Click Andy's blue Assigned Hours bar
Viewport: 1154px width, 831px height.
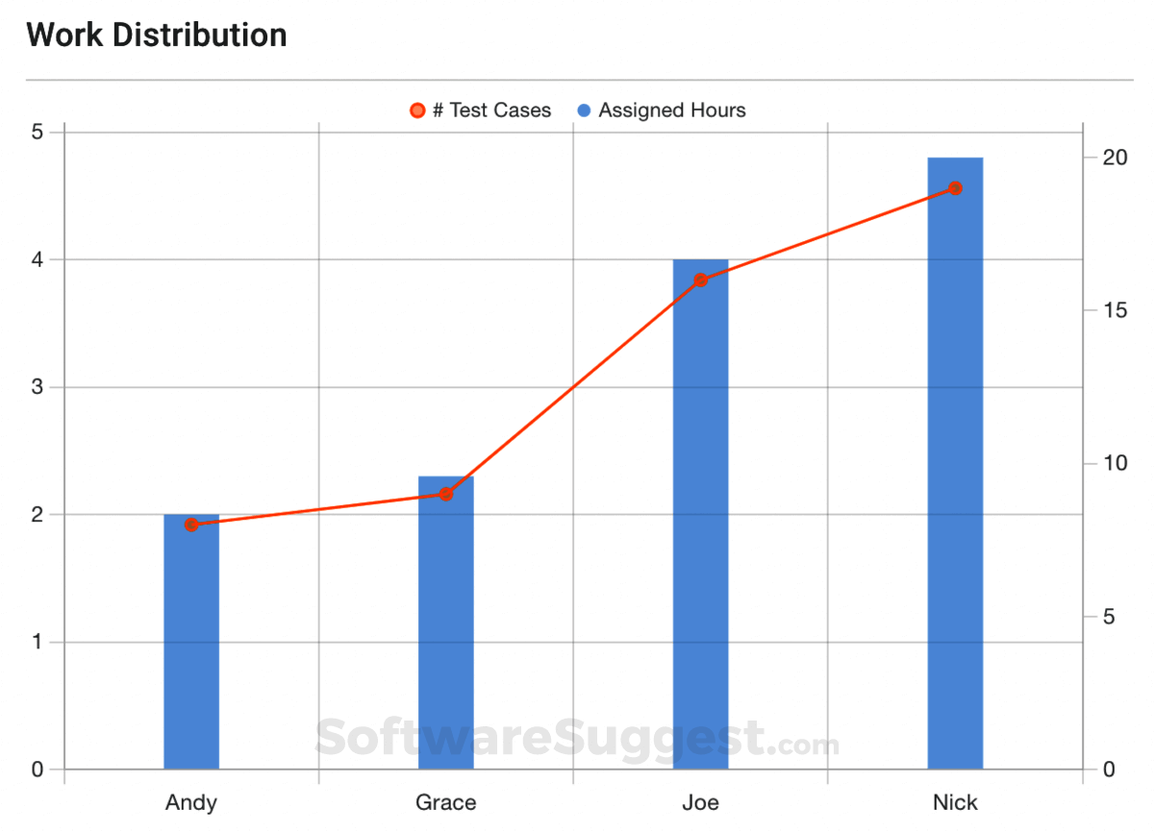191,653
